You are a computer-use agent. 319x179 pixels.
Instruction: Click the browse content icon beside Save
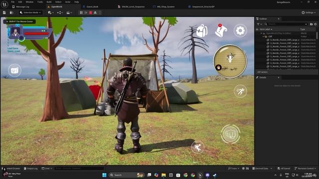click(11, 12)
